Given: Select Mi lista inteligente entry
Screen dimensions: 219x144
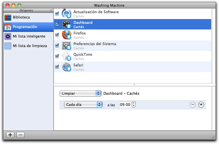Looking at the screenshot, I should coord(28,36).
